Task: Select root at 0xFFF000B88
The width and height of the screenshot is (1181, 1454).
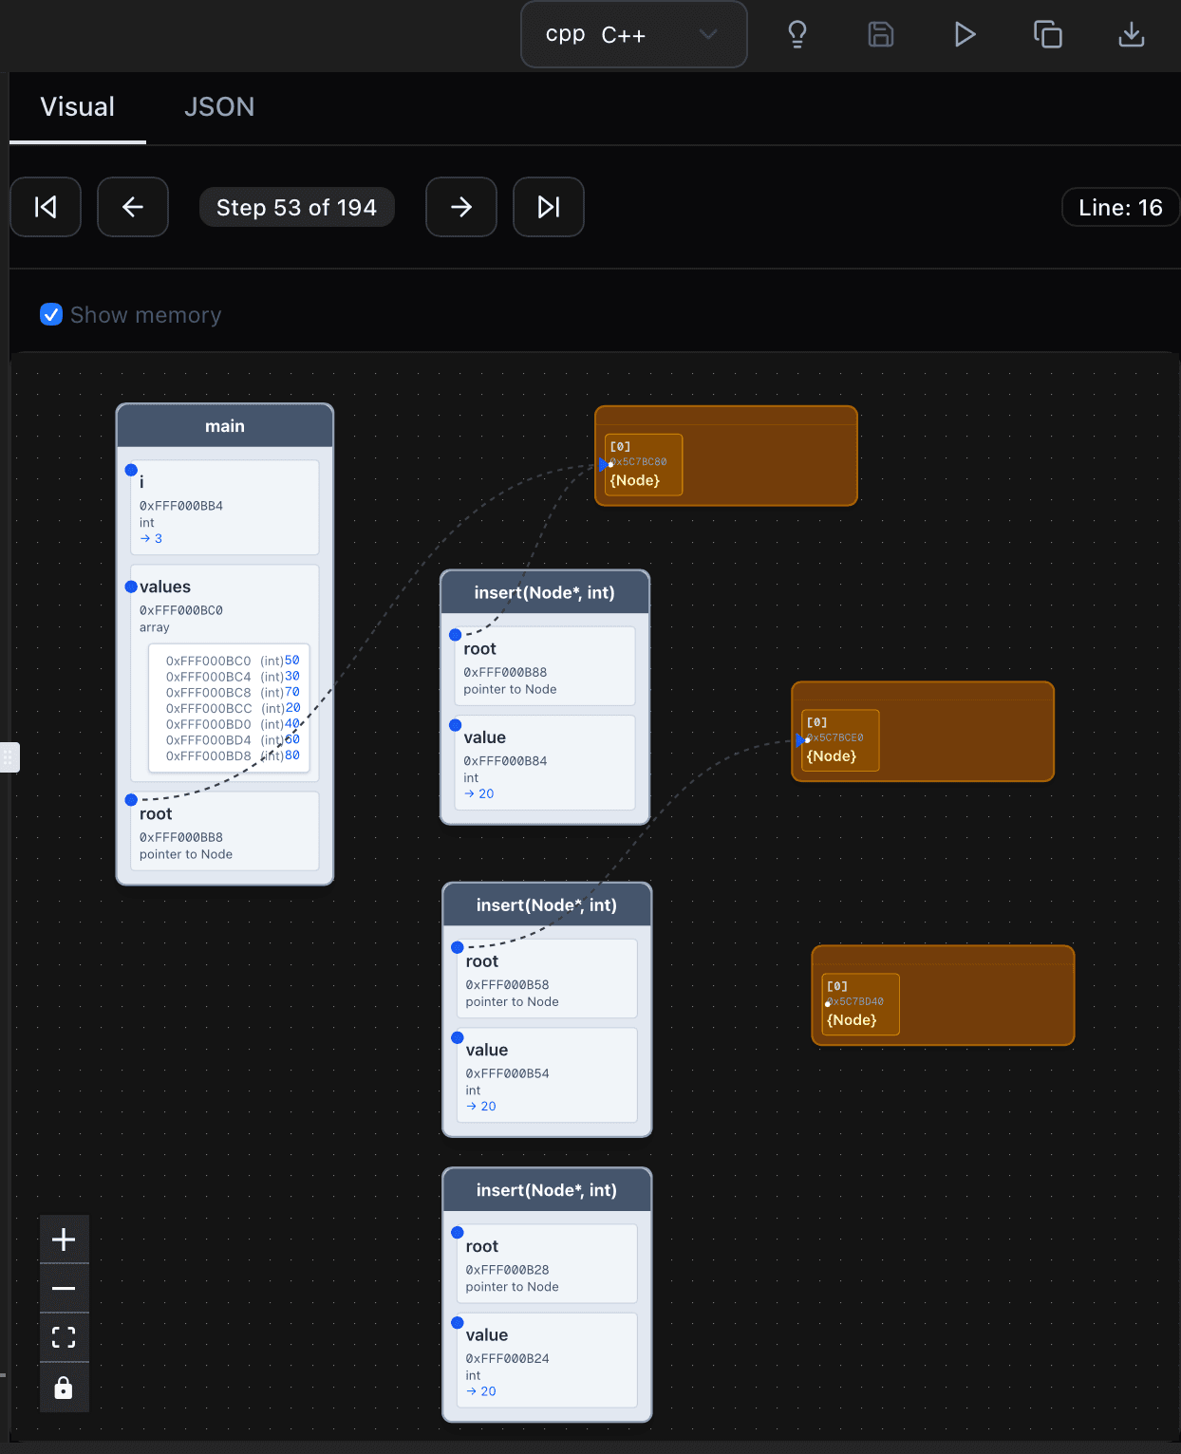Action: [x=545, y=666]
